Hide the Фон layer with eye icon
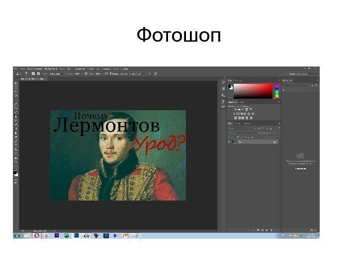 coord(229,142)
